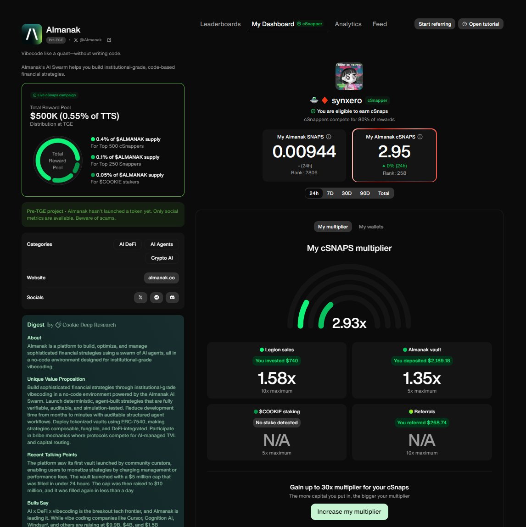Select the 24h time range
The width and height of the screenshot is (526, 527).
click(x=314, y=193)
